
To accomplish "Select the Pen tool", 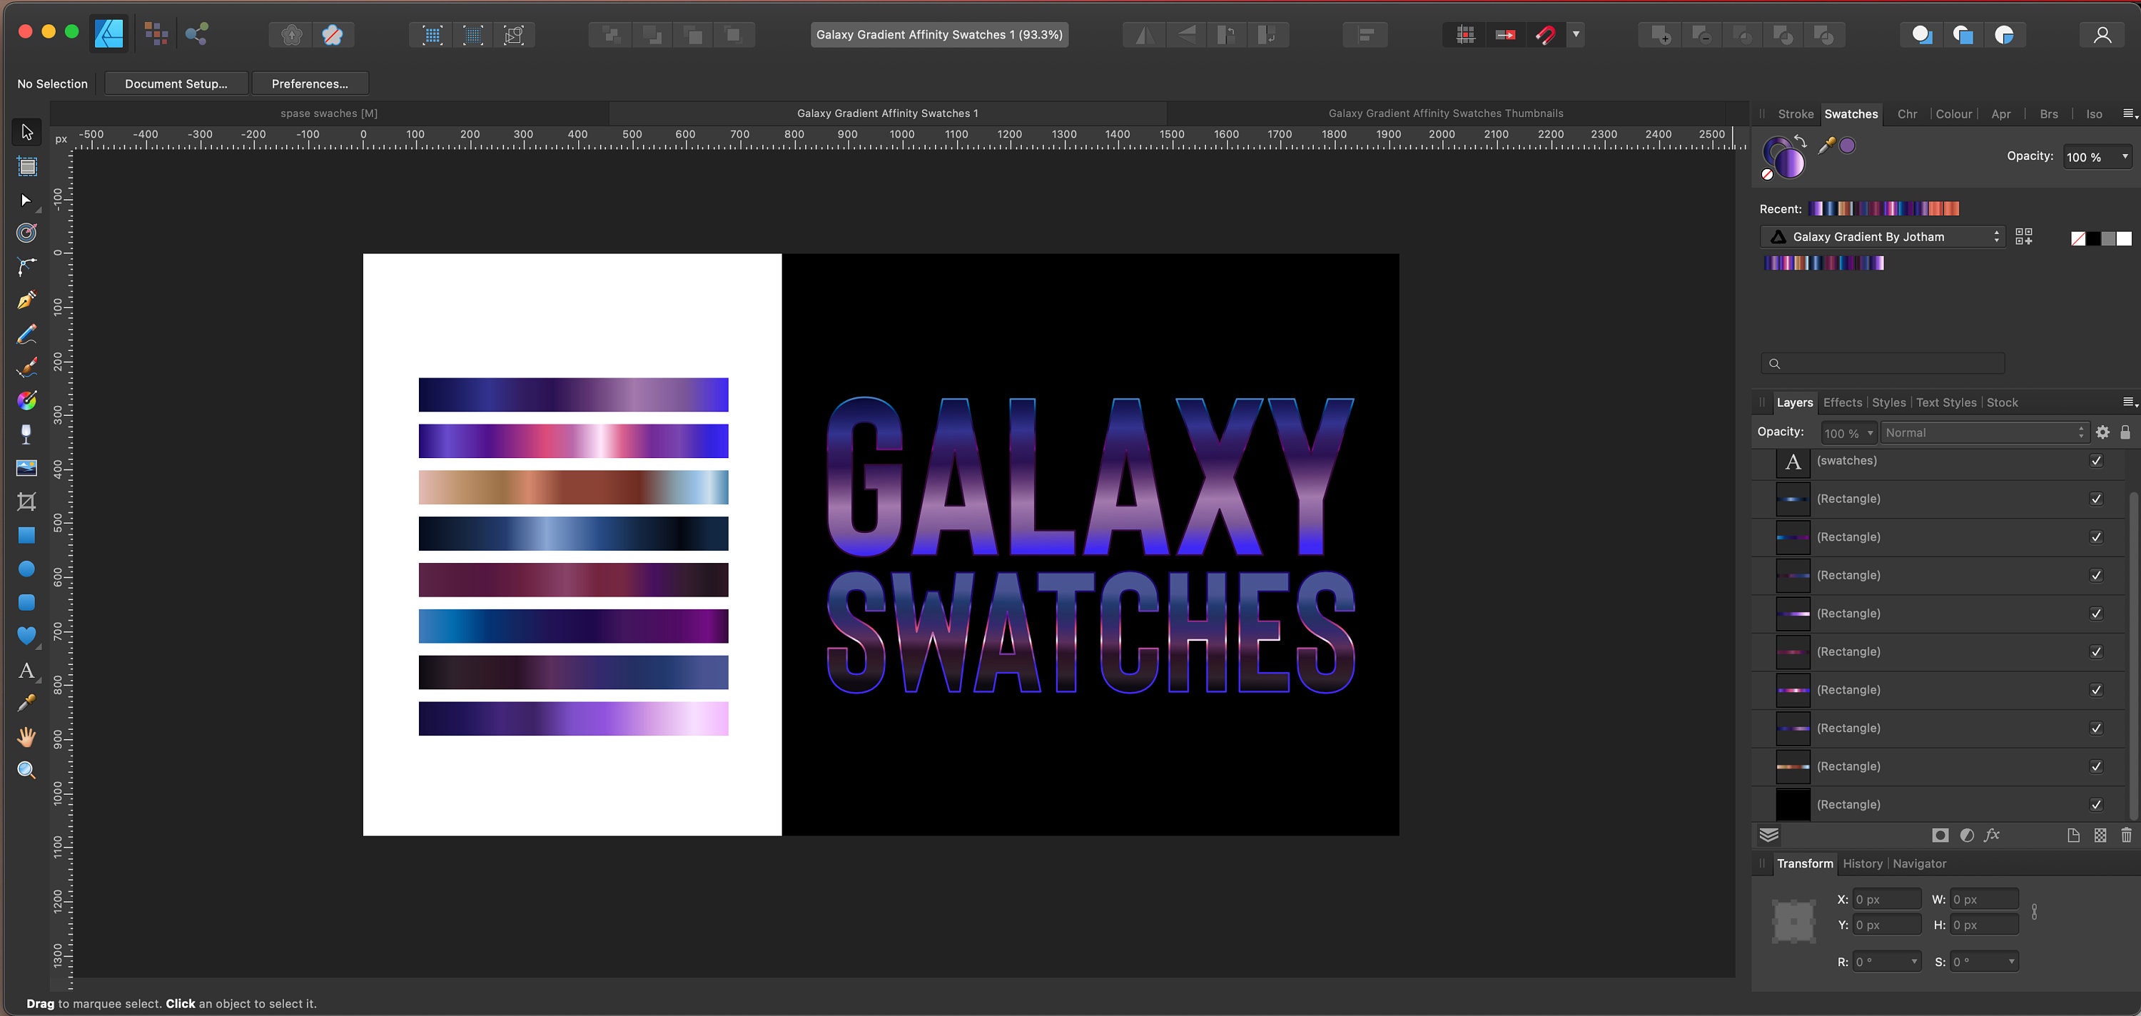I will (26, 300).
